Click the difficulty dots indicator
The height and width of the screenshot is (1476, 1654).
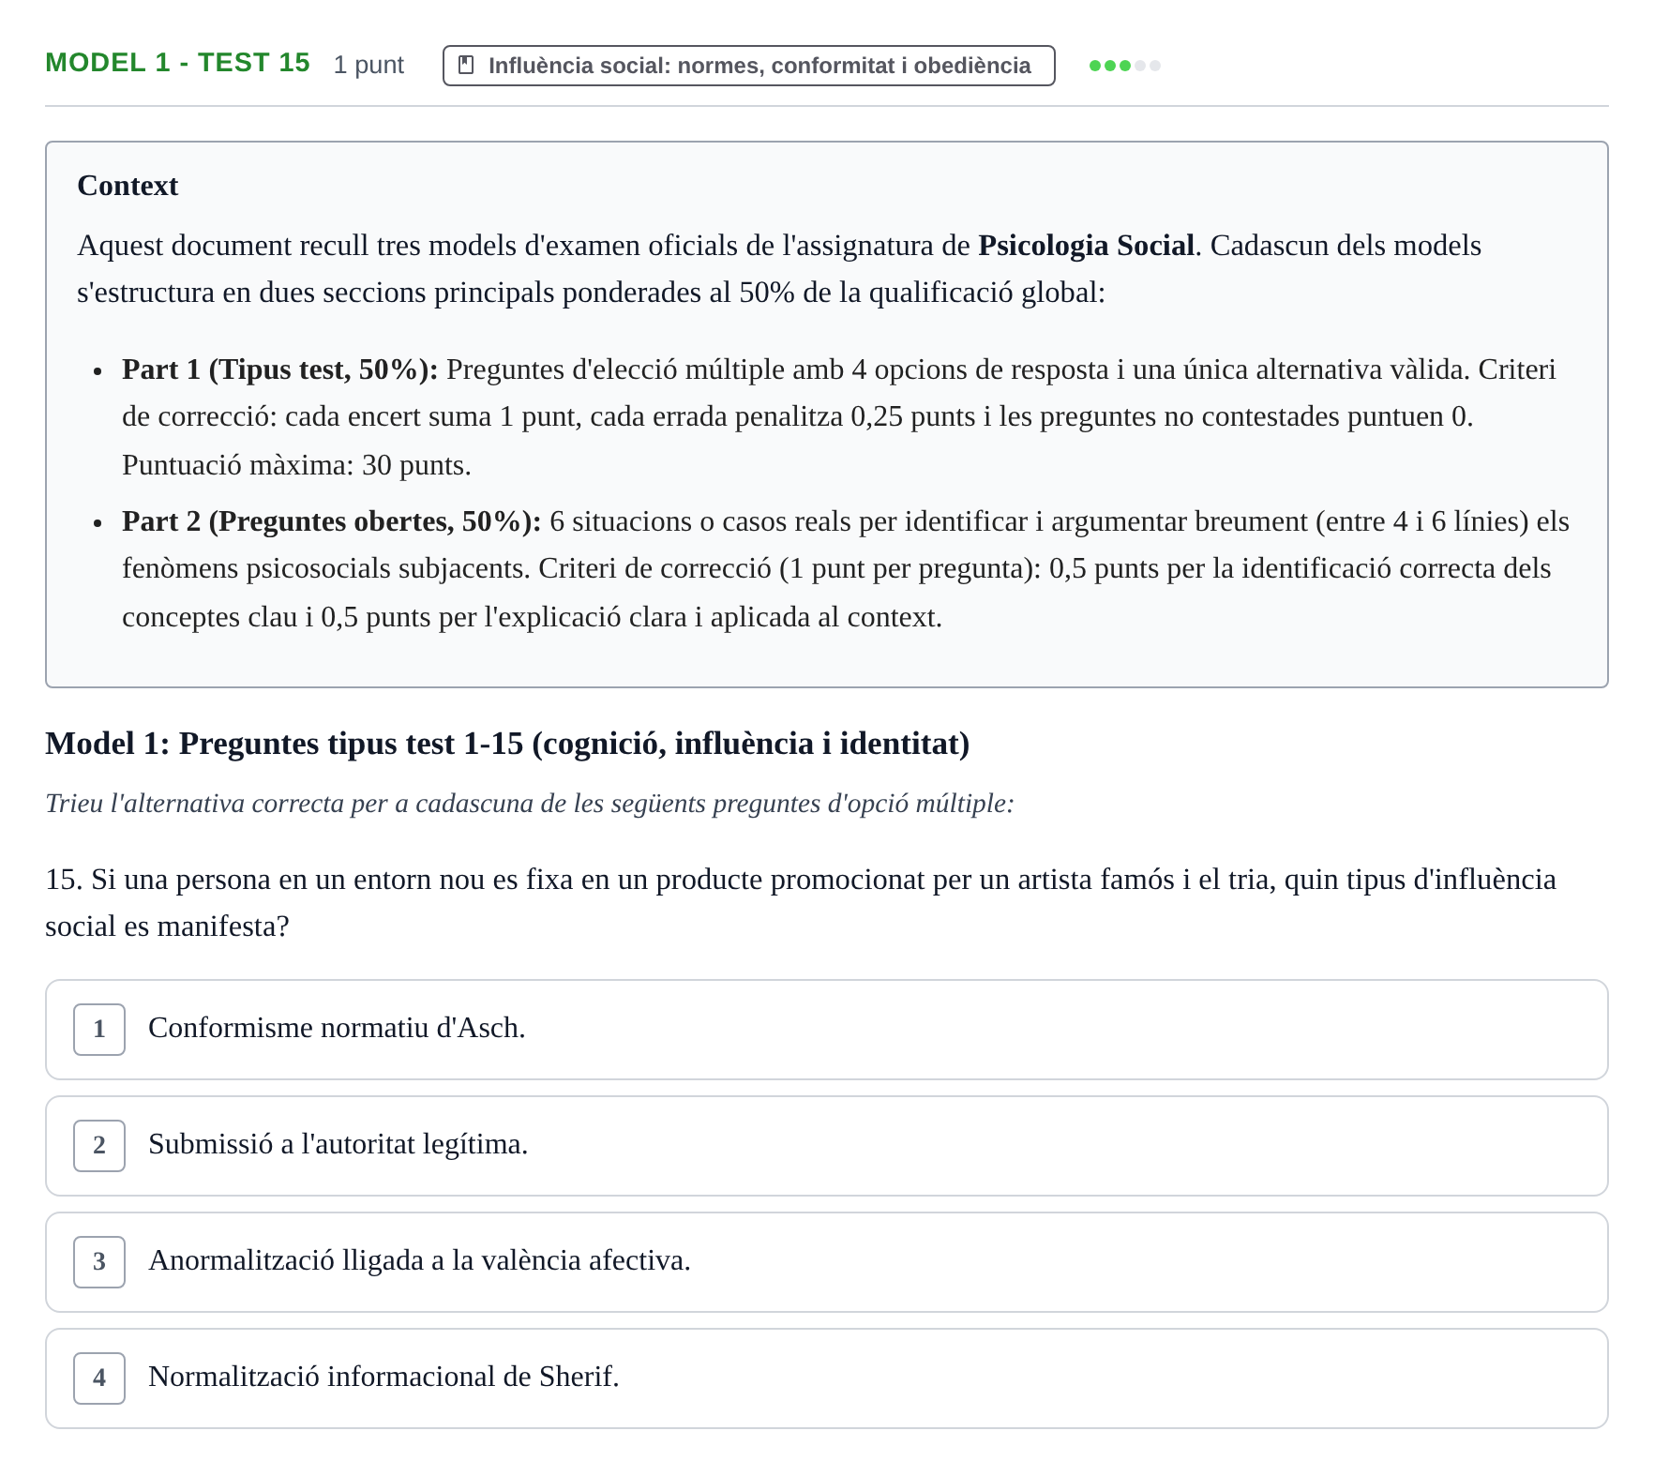pyautogui.click(x=1125, y=66)
